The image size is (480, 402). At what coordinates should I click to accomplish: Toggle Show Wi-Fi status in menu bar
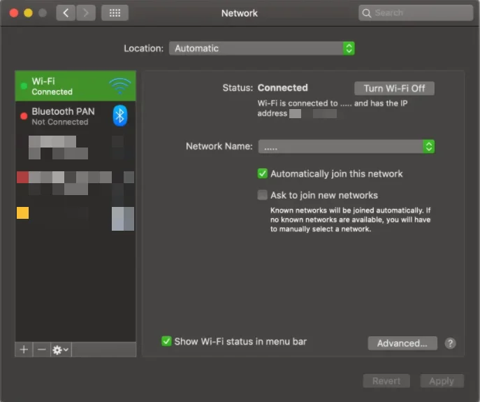click(166, 341)
